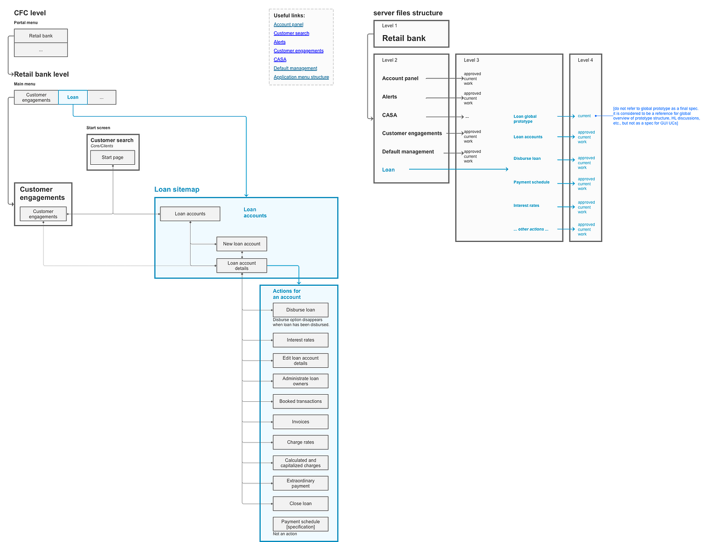This screenshot has height=542, width=701.
Task: Open the Loan account details box
Action: pos(242,265)
